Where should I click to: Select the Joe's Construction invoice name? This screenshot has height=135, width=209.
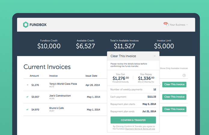click(60, 96)
